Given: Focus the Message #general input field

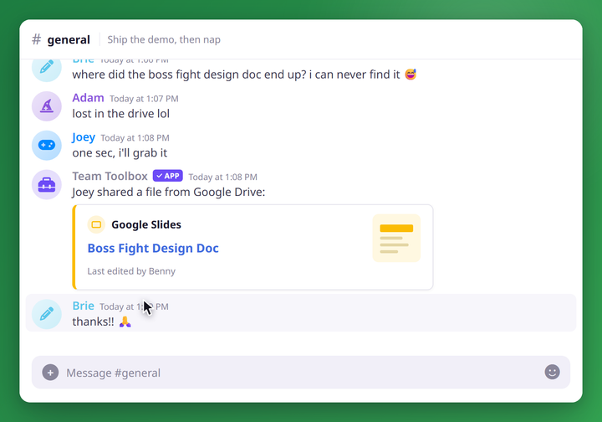Looking at the screenshot, I should click(x=301, y=373).
